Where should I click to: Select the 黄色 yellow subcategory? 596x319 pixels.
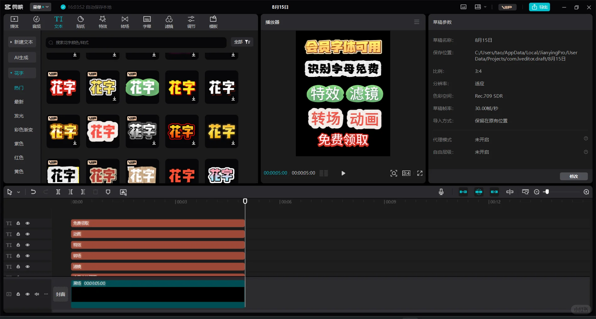(19, 171)
